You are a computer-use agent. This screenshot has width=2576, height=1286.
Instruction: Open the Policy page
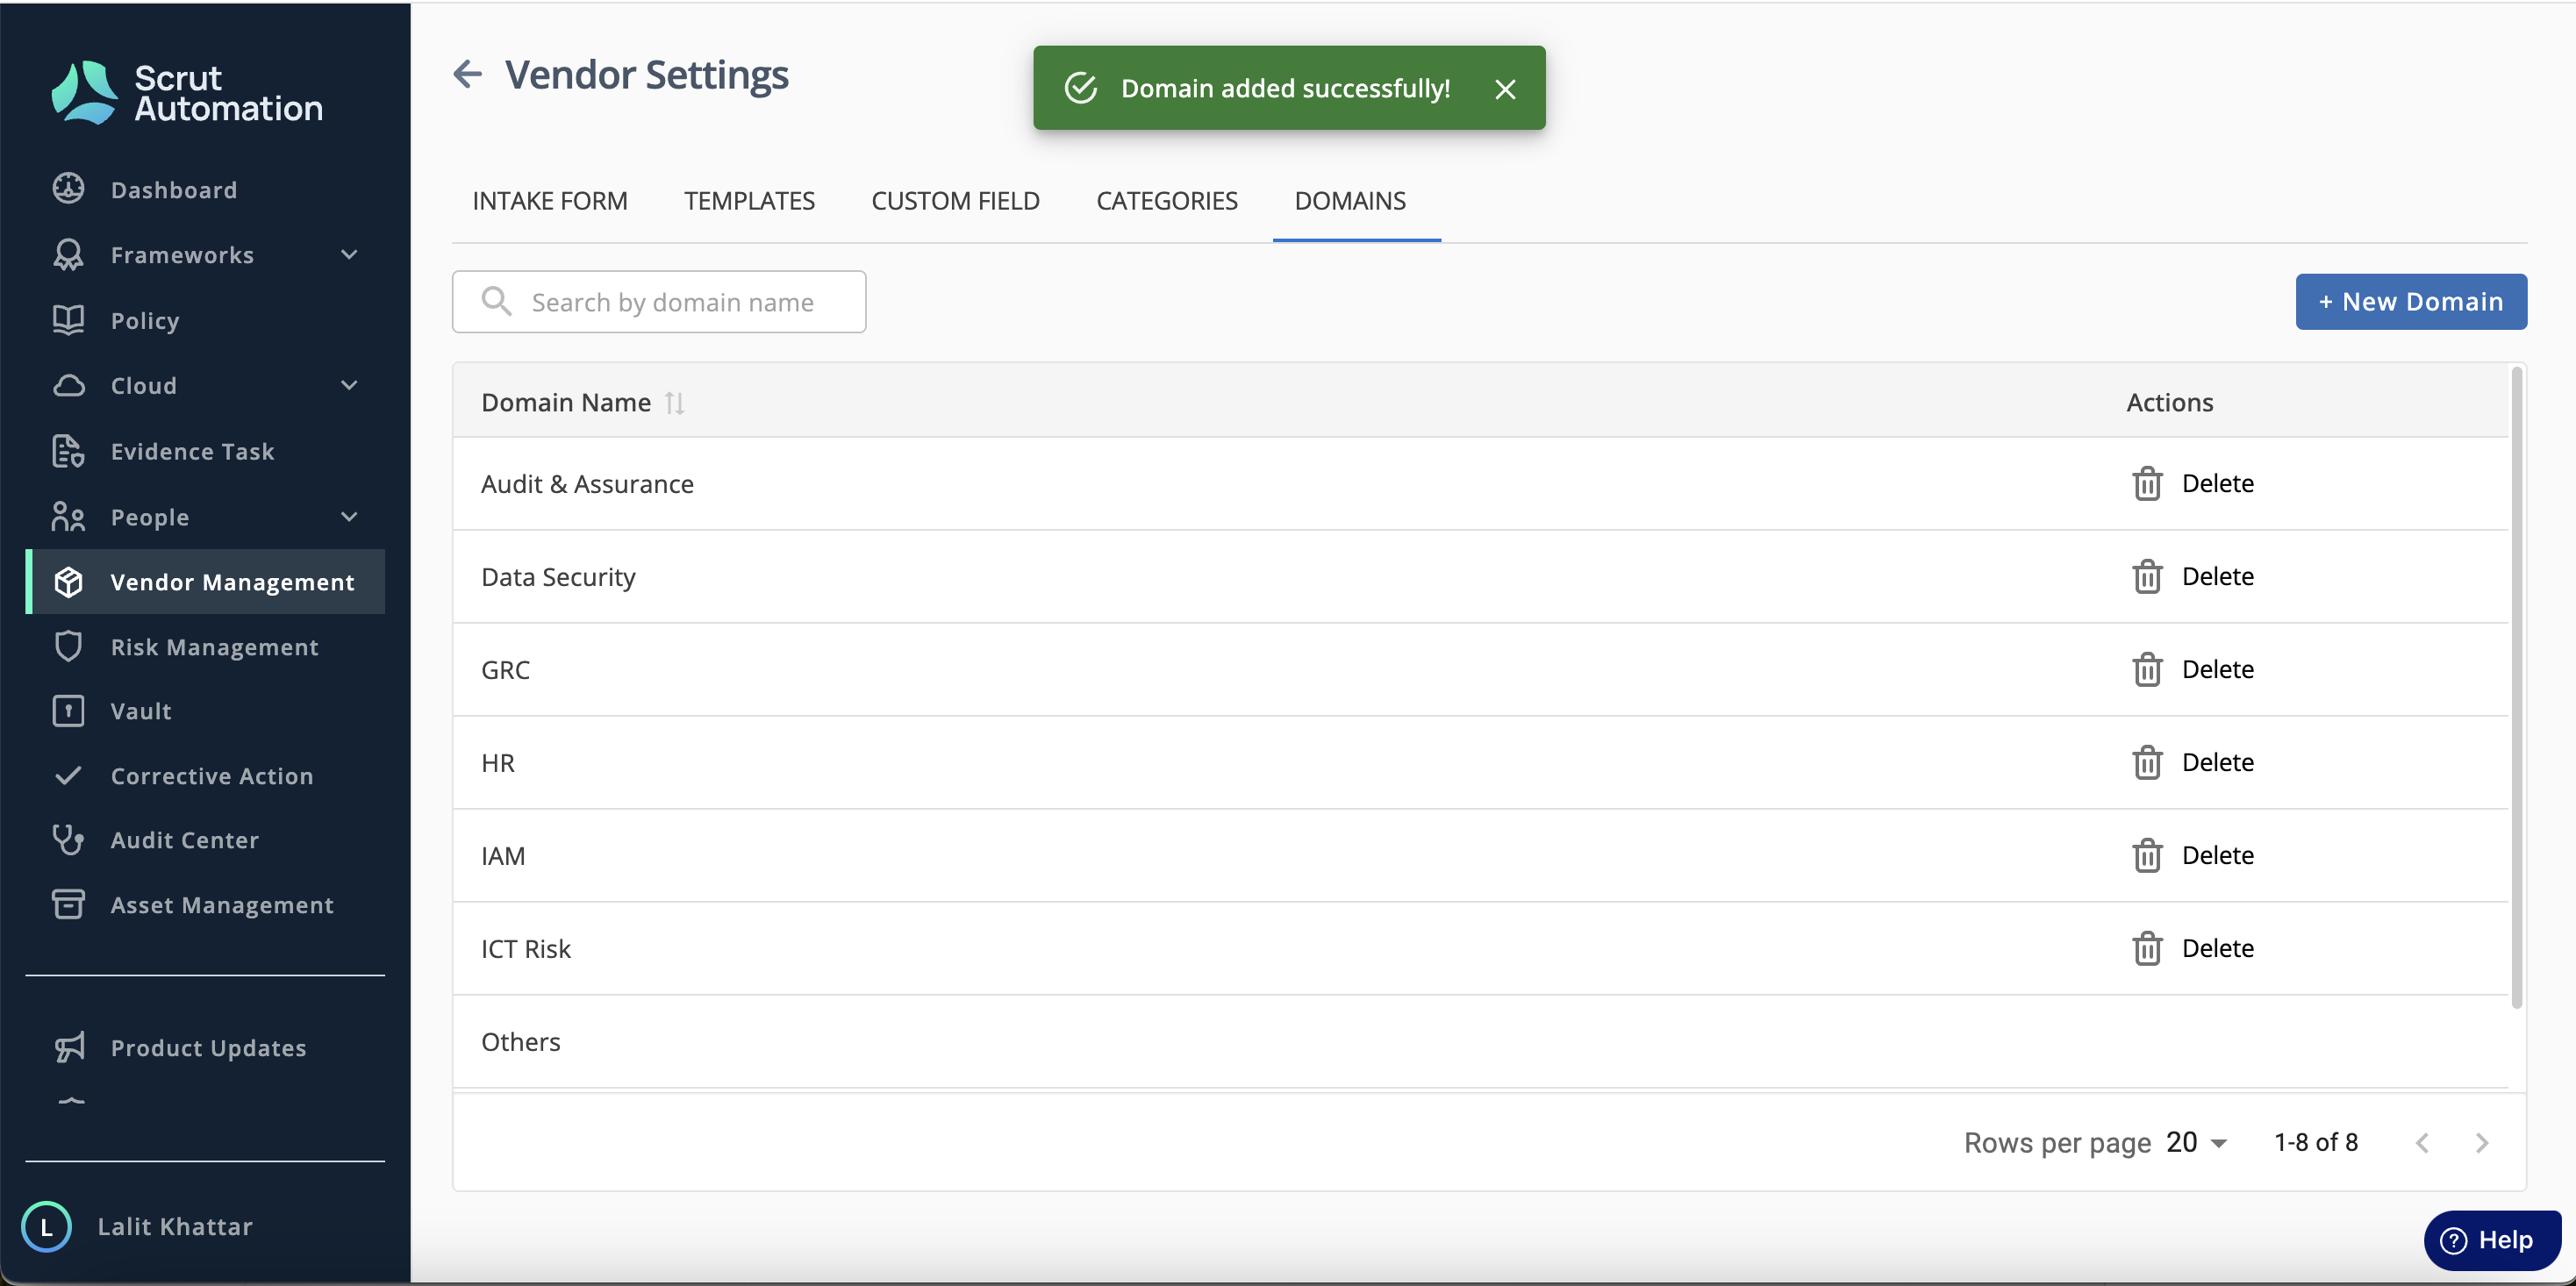(145, 320)
